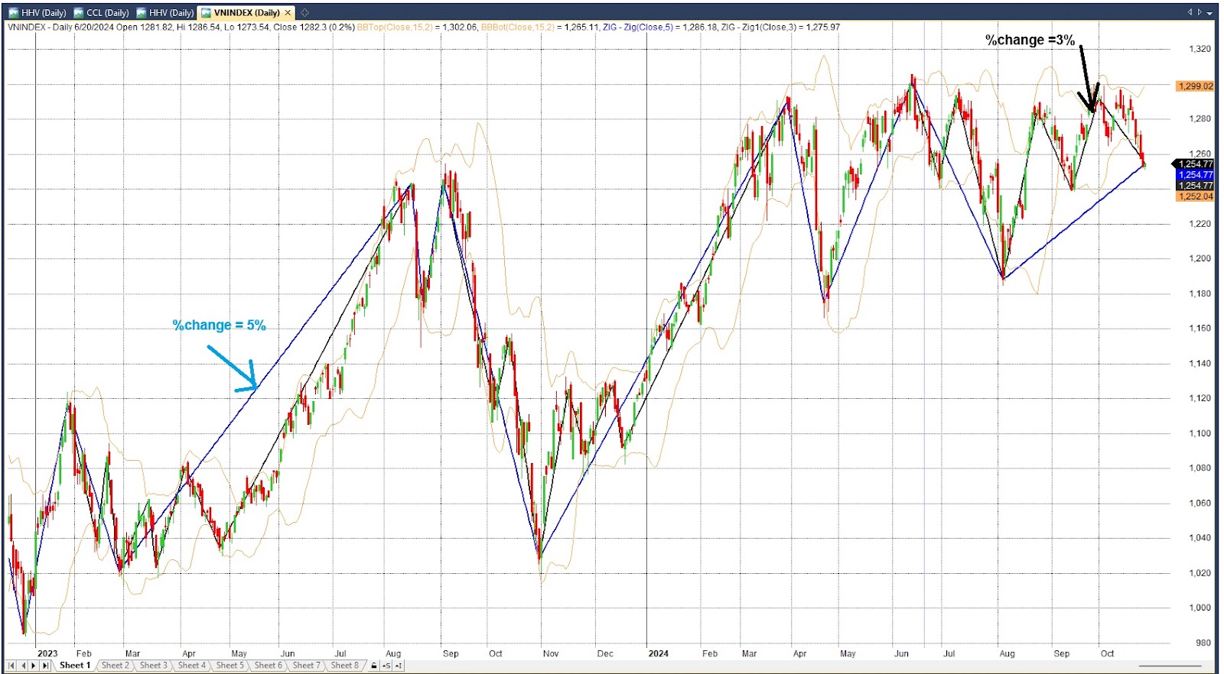
Task: Switch to Sheet 4
Action: (191, 666)
